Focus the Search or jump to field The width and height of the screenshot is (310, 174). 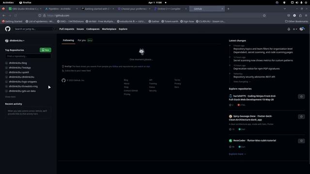pos(35,29)
